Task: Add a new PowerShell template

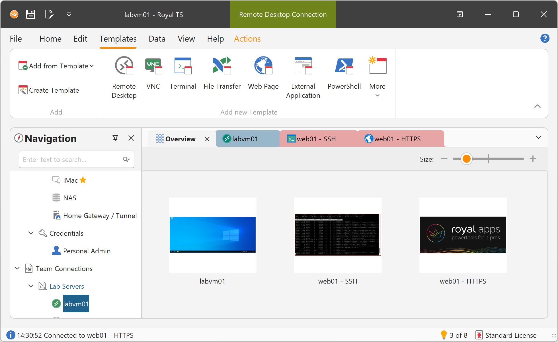Action: [344, 74]
